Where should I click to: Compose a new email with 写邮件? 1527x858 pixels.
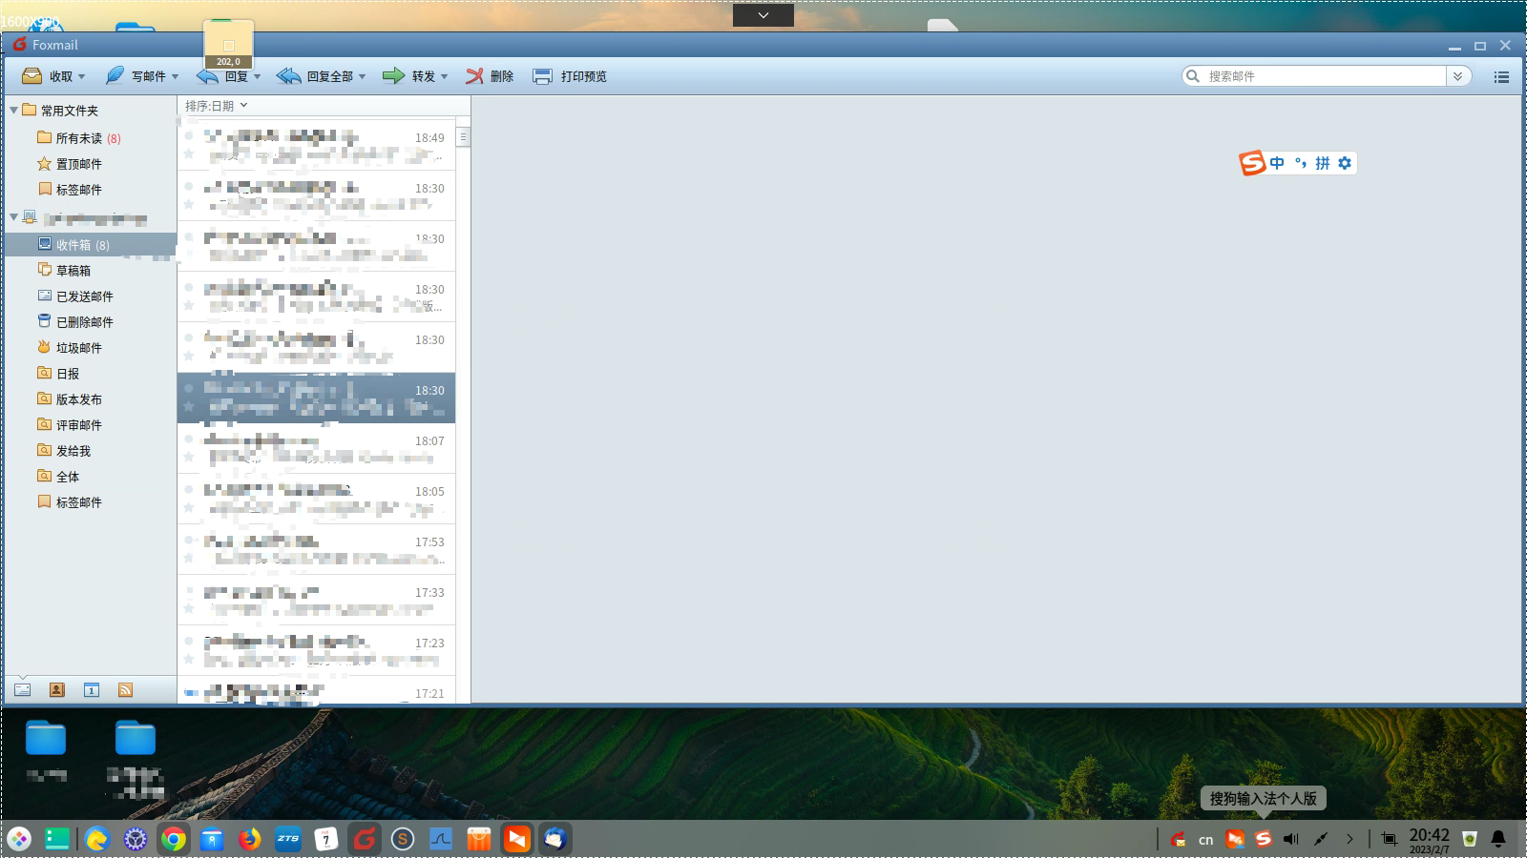coord(135,76)
